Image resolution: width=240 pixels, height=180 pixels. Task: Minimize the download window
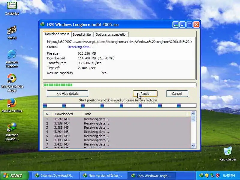(x=182, y=25)
